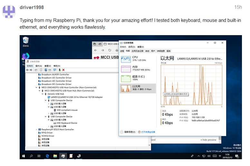Click the Edge browser refresh icon
The width and height of the screenshot is (250, 166).
(x=110, y=50)
